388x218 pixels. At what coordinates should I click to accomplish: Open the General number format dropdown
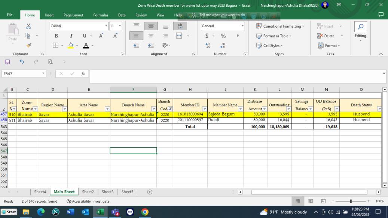242,26
